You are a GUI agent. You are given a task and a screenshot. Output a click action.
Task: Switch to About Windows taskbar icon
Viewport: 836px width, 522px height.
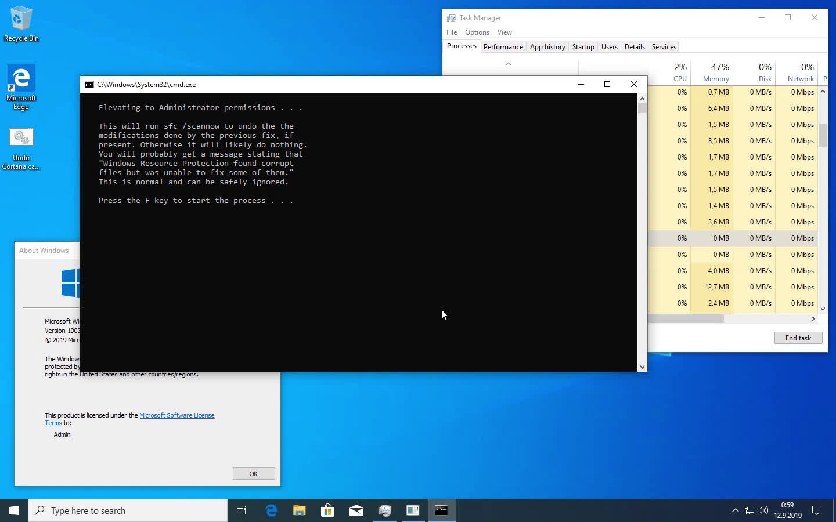coord(413,510)
